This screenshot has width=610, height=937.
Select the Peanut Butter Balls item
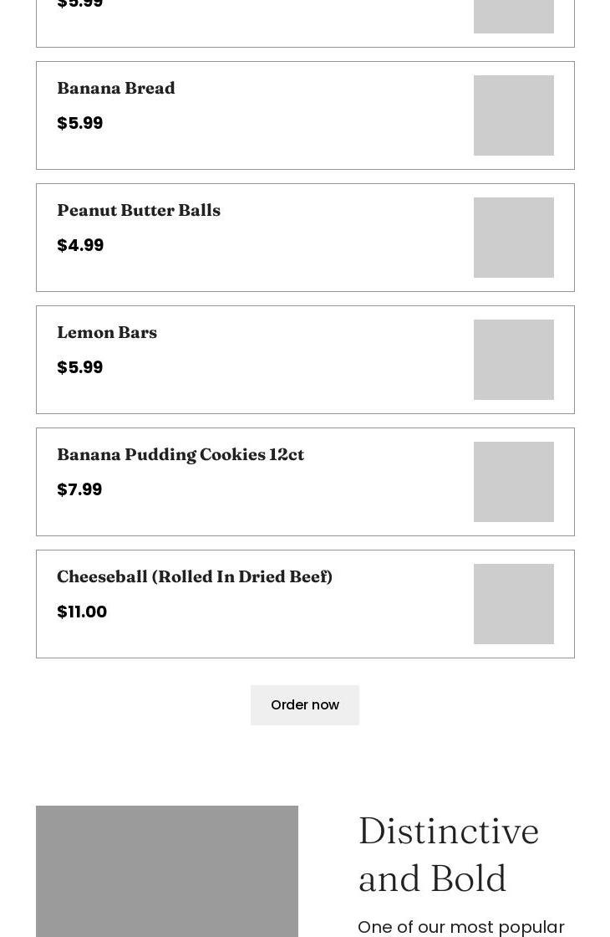305,237
